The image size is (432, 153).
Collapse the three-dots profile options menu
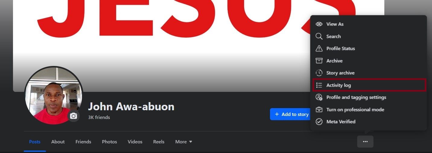point(365,142)
